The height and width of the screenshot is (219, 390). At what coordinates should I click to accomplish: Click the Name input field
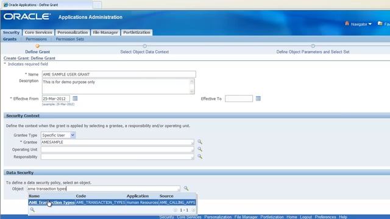119,74
